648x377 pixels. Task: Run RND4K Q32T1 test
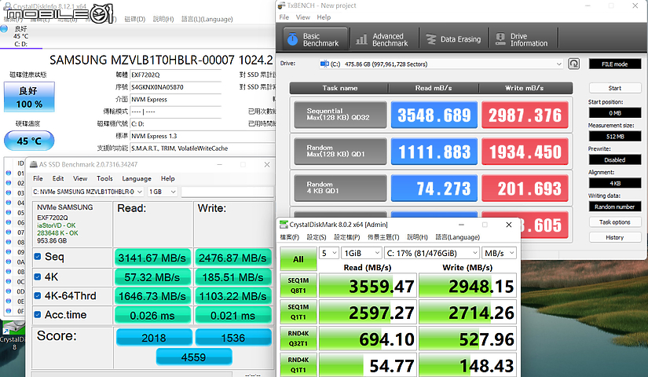click(x=298, y=339)
